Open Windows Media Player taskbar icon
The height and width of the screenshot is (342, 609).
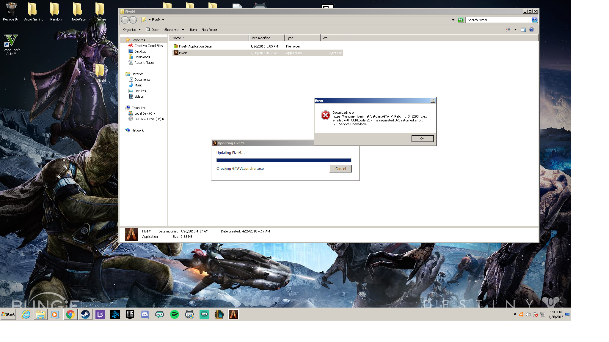pos(55,314)
